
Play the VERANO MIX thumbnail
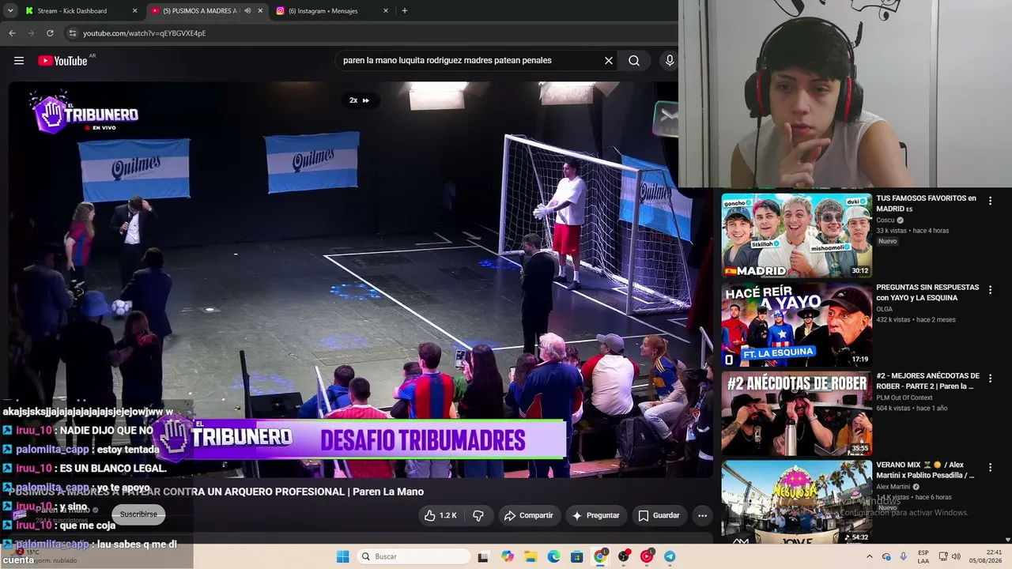(x=796, y=502)
